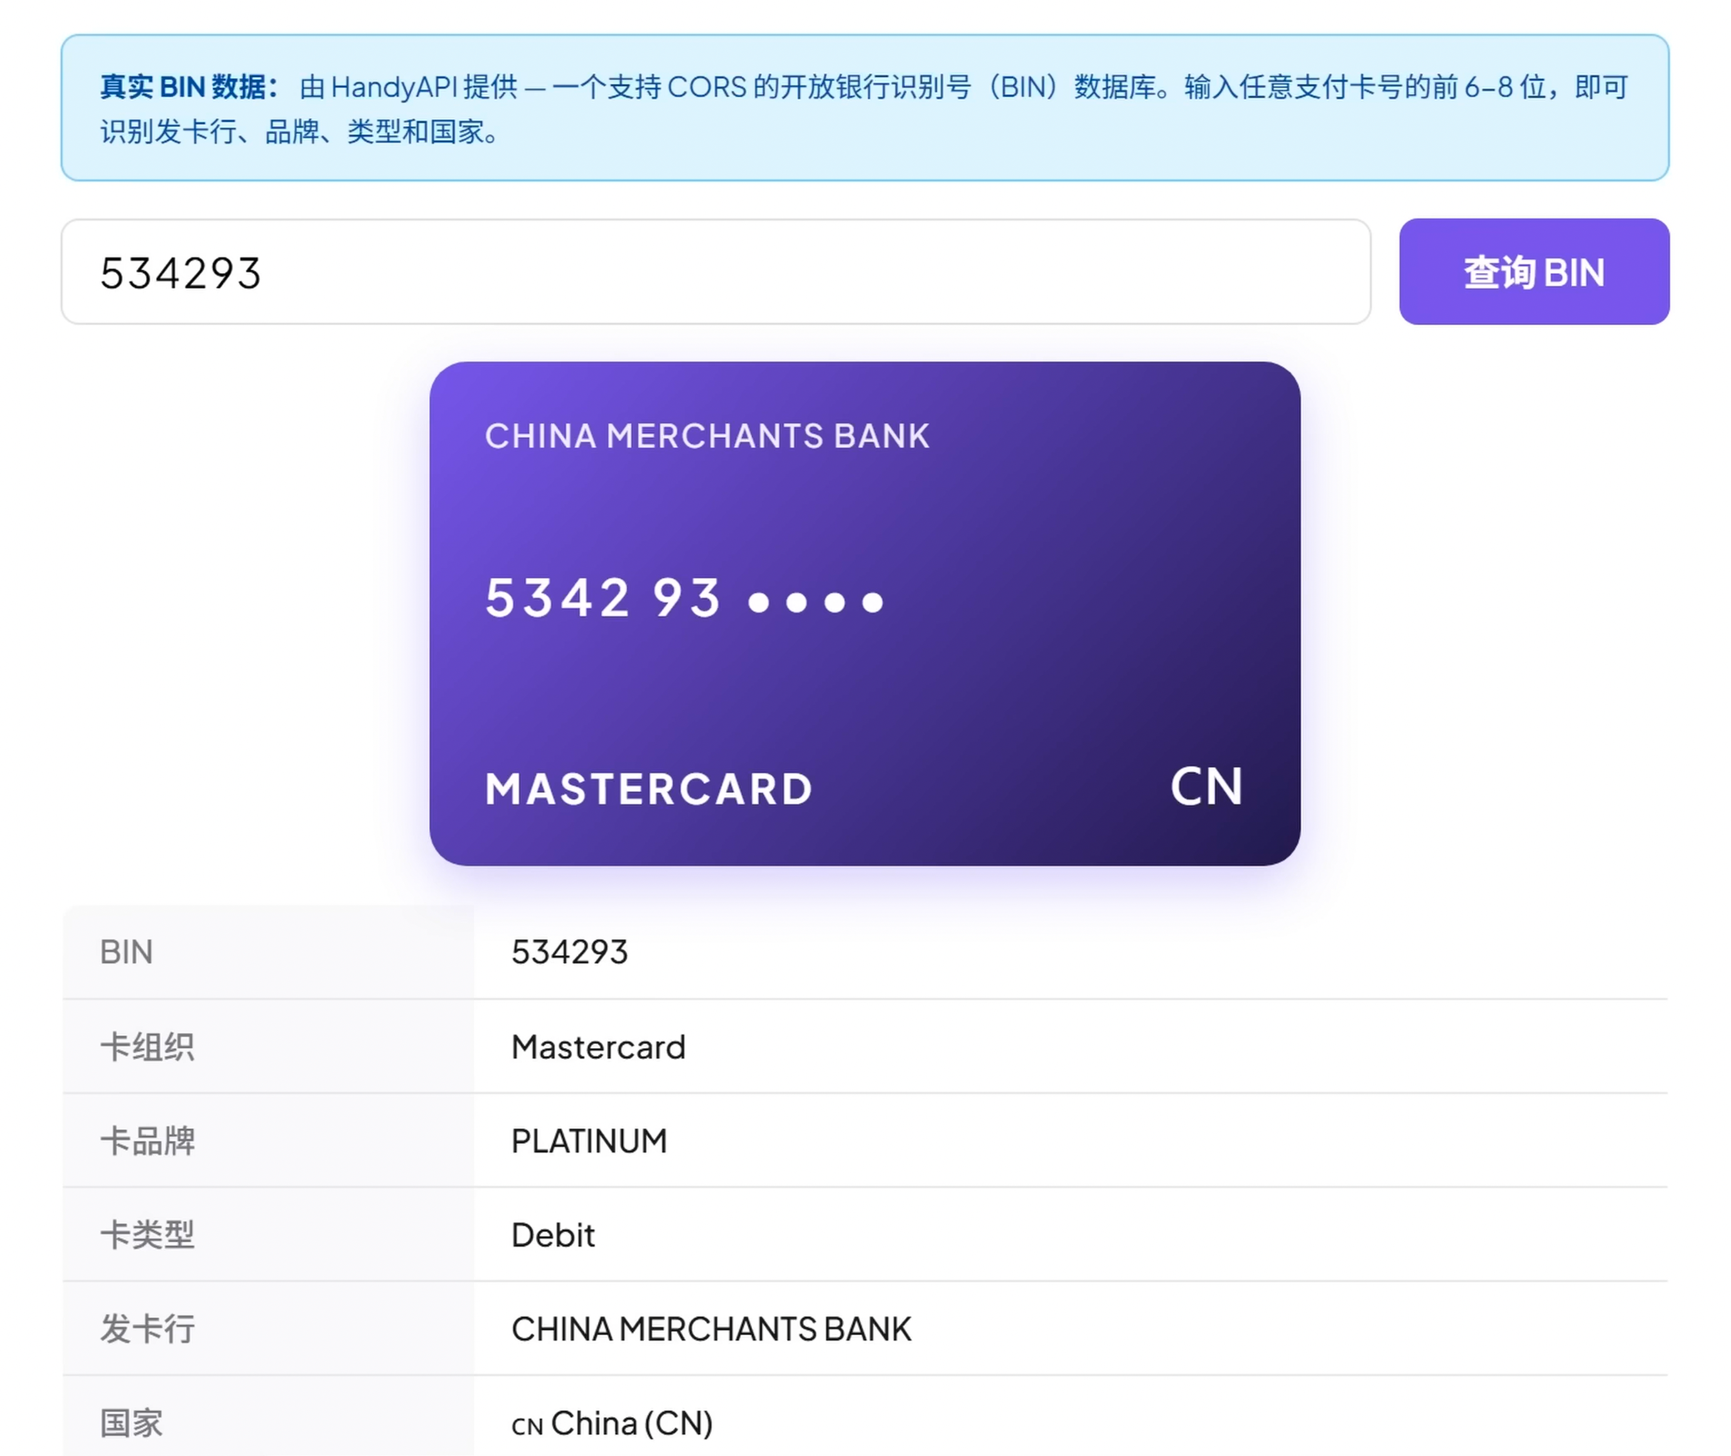
Task: Select the China (CN) country value
Action: click(x=613, y=1423)
